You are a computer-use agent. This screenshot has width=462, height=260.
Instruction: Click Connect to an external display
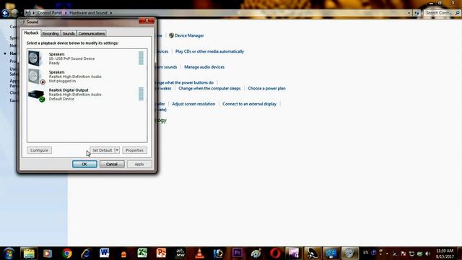click(x=249, y=104)
